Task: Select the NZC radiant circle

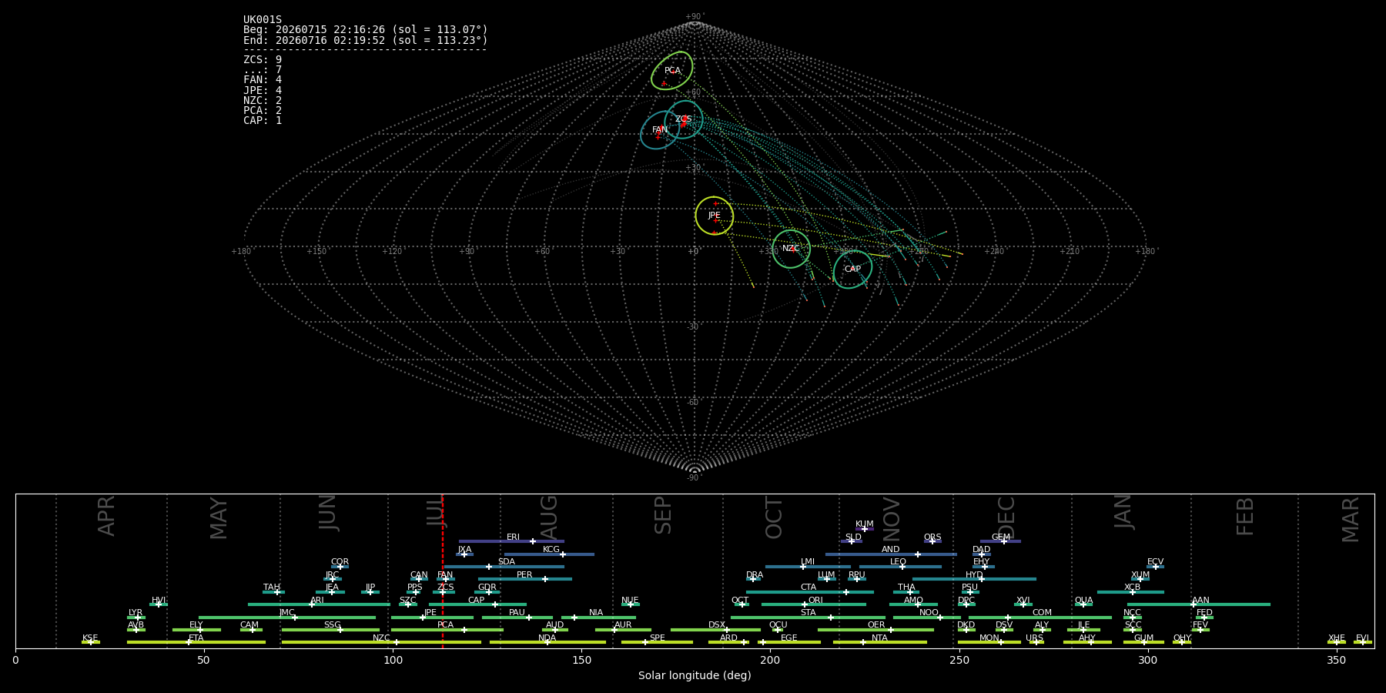Action: coord(792,249)
